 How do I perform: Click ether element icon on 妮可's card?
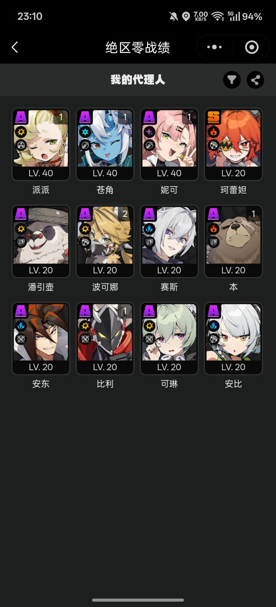(x=149, y=132)
